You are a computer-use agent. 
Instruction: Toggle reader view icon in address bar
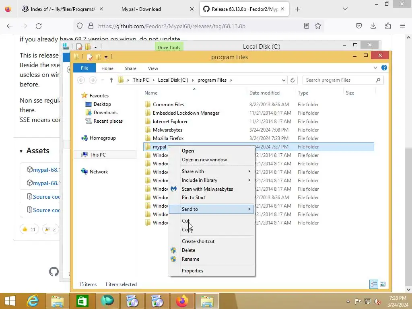pyautogui.click(x=306, y=26)
